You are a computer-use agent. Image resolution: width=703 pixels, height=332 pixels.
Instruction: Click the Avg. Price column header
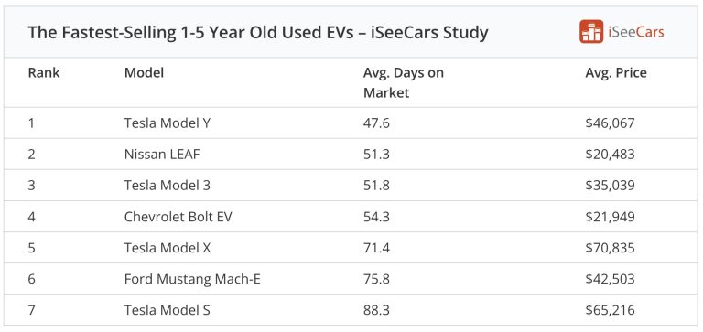615,73
